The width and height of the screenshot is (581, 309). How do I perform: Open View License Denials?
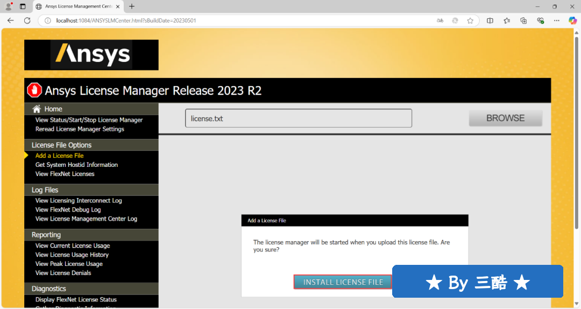[63, 273]
